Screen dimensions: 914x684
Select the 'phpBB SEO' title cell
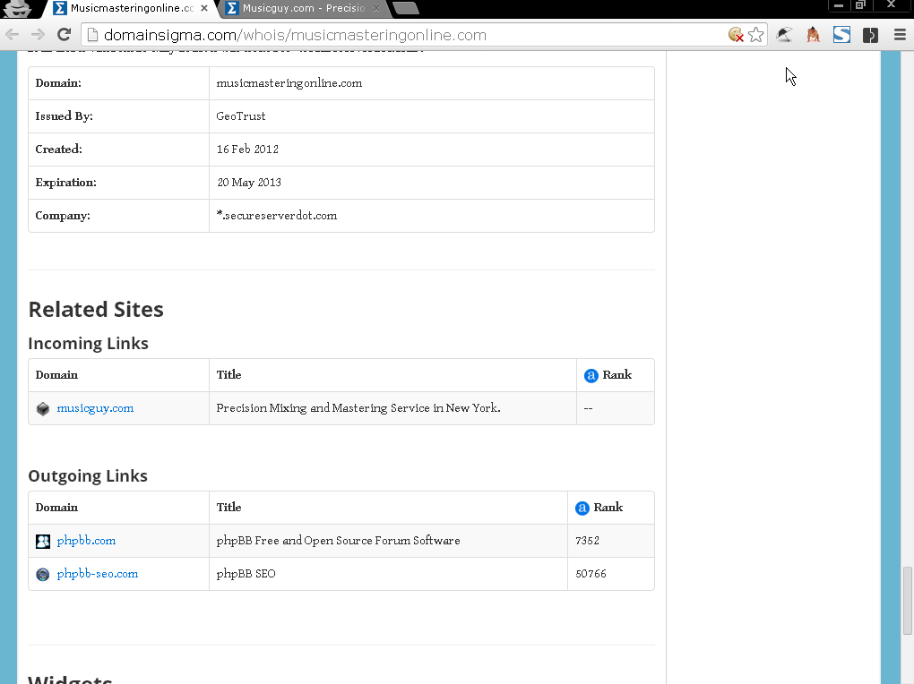coord(246,574)
